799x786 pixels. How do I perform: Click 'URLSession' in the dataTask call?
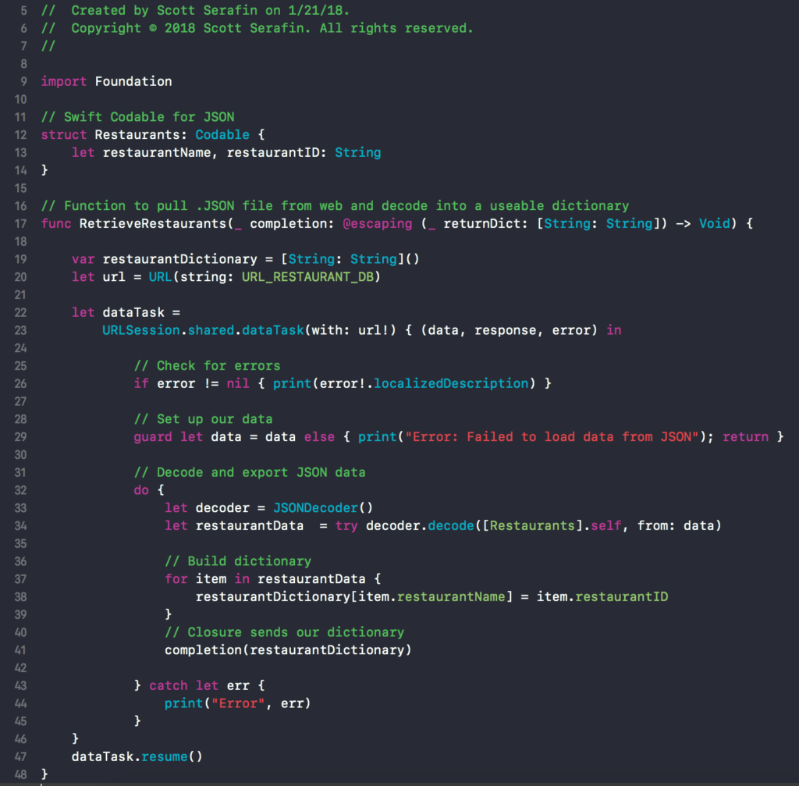(x=141, y=330)
